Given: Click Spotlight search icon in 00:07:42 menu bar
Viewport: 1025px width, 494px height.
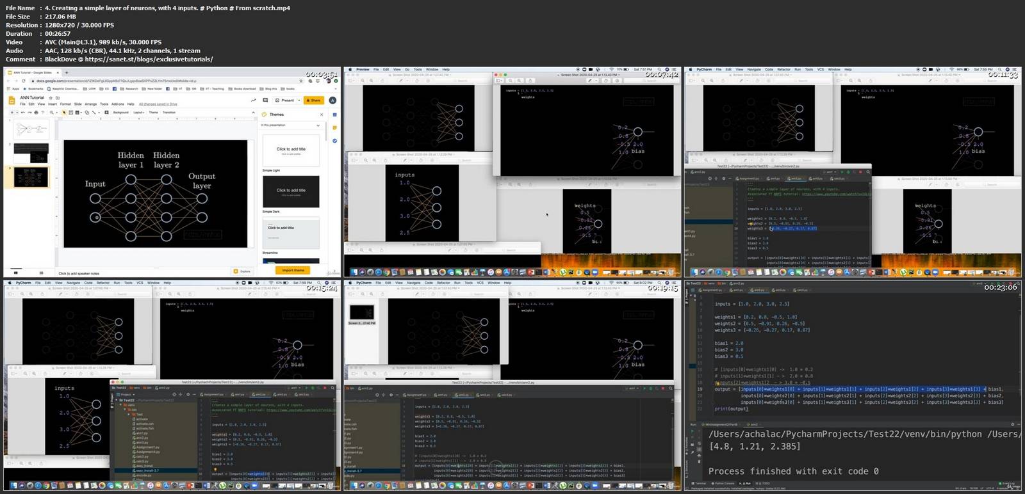Looking at the screenshot, I should tap(659, 69).
